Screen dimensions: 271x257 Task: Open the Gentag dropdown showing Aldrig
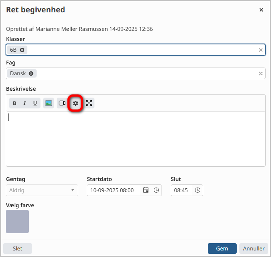click(42, 190)
